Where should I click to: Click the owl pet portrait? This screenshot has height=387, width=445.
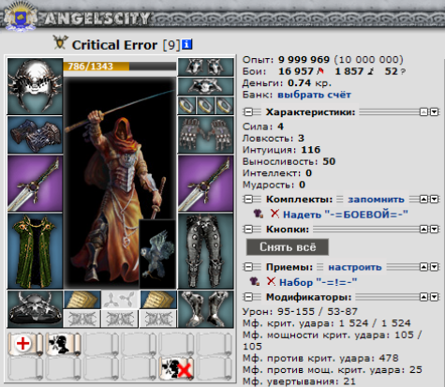coord(157,254)
